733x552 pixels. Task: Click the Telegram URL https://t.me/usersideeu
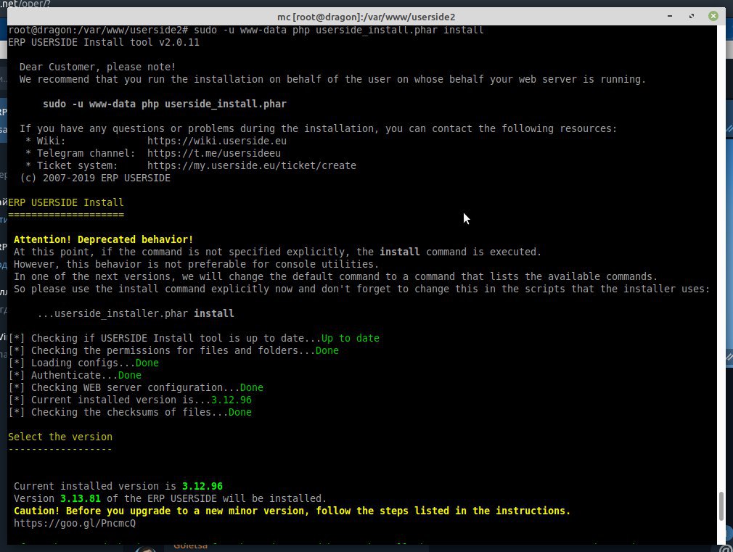pyautogui.click(x=214, y=153)
